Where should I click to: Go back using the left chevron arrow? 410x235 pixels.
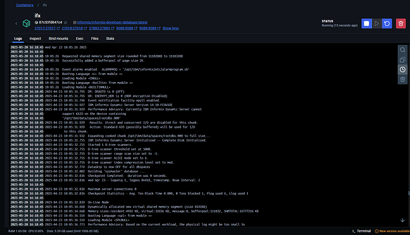pyautogui.click(x=16, y=24)
